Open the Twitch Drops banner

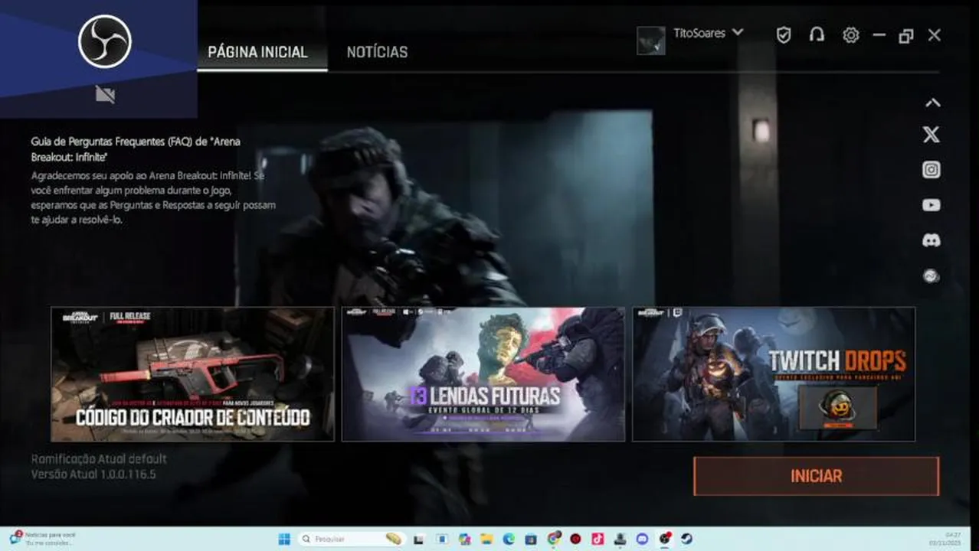(x=774, y=374)
